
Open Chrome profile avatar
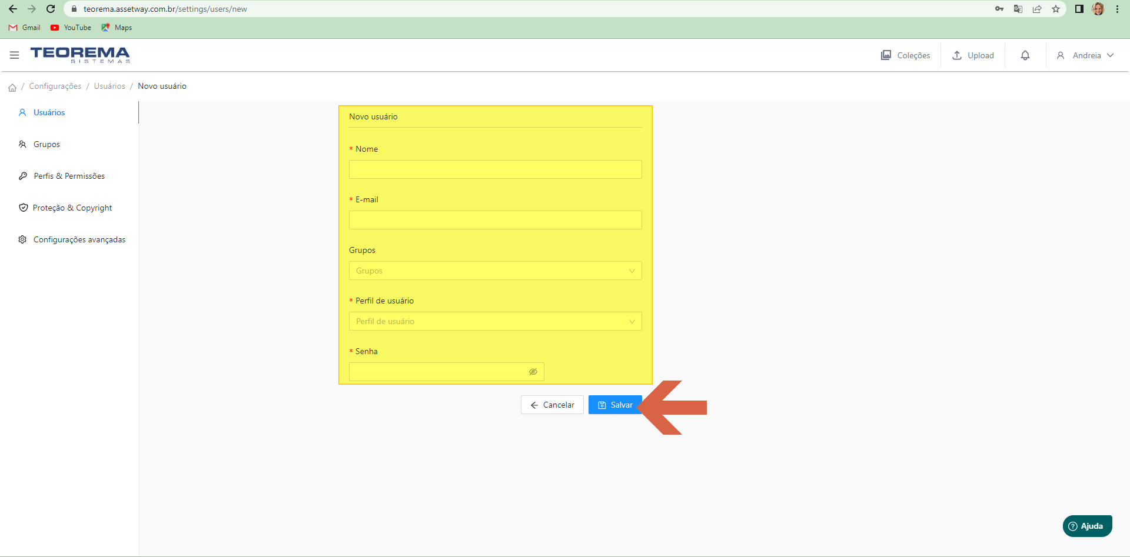[x=1098, y=9]
